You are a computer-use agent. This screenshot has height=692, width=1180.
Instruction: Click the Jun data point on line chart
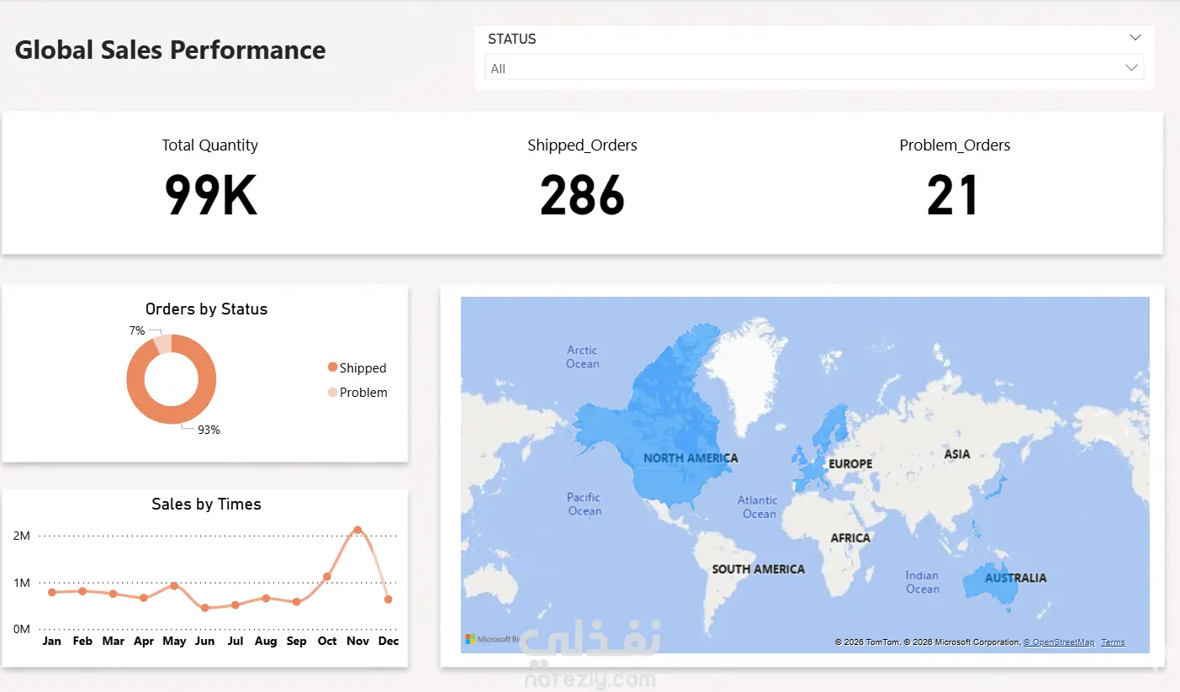point(205,607)
